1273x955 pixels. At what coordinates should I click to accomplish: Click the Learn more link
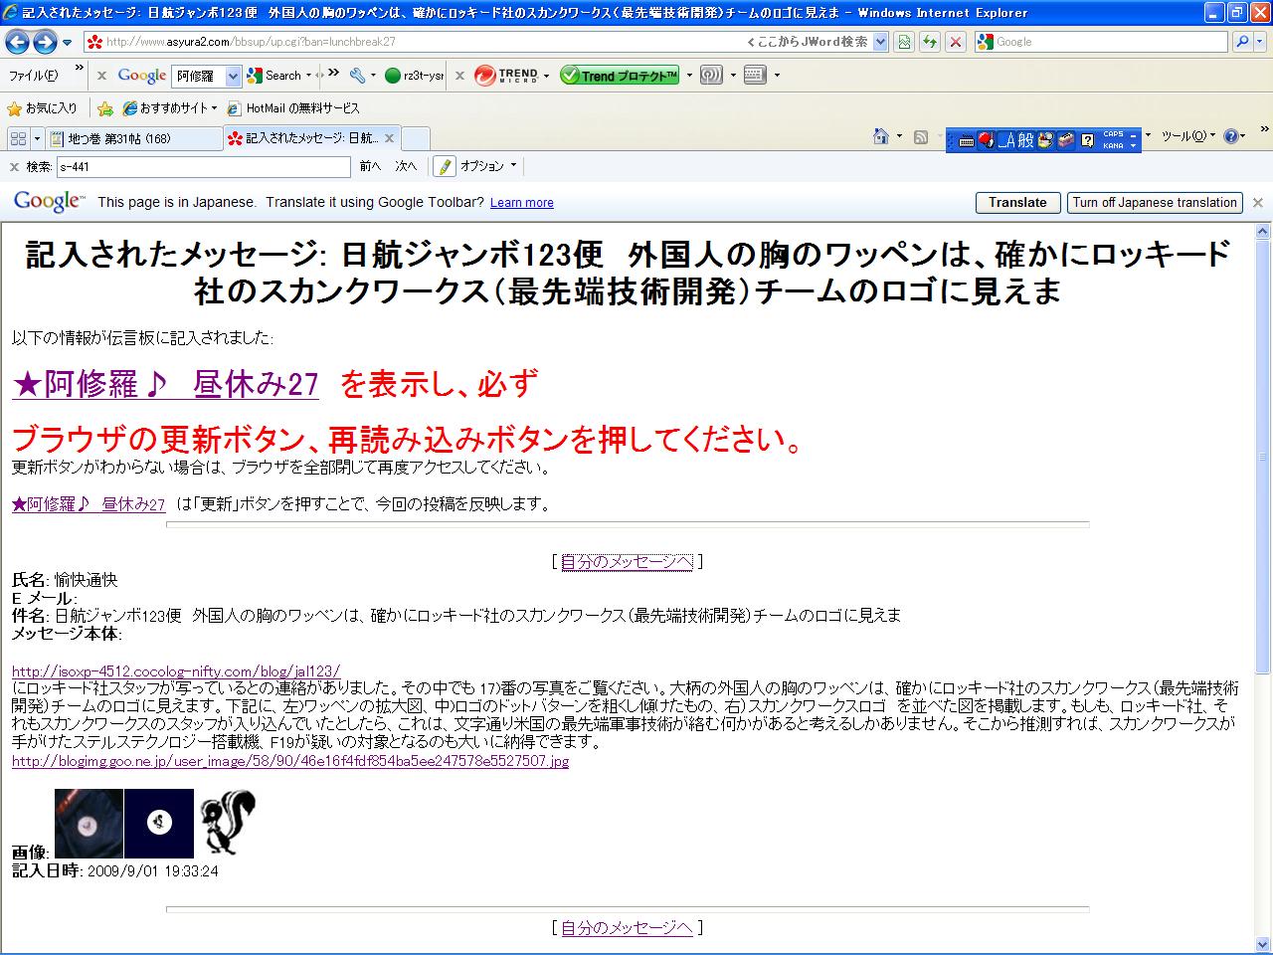pos(521,203)
